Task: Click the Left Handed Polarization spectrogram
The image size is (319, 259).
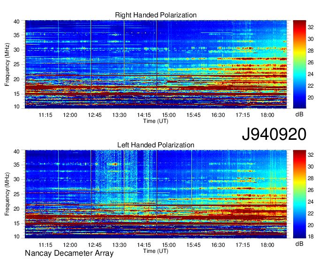Action: coord(156,194)
